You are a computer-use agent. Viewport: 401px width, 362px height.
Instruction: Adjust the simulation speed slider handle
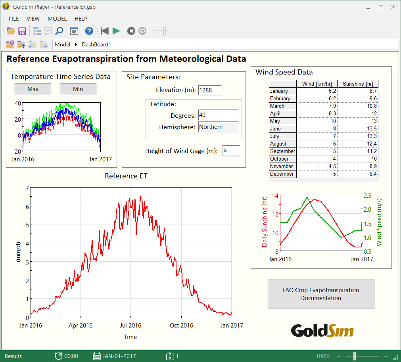[x=165, y=31]
